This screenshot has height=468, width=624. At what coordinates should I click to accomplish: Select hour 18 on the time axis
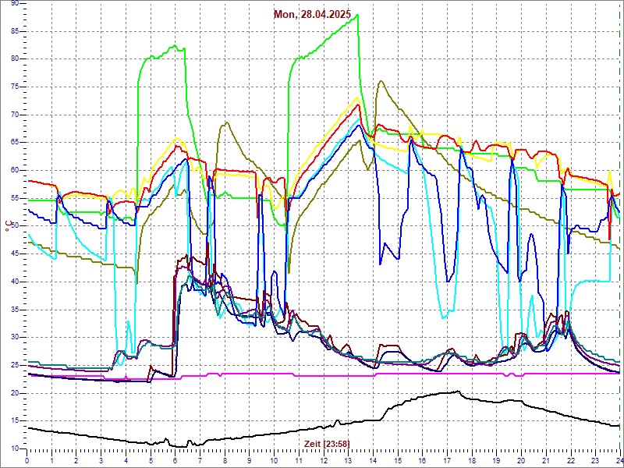click(472, 460)
